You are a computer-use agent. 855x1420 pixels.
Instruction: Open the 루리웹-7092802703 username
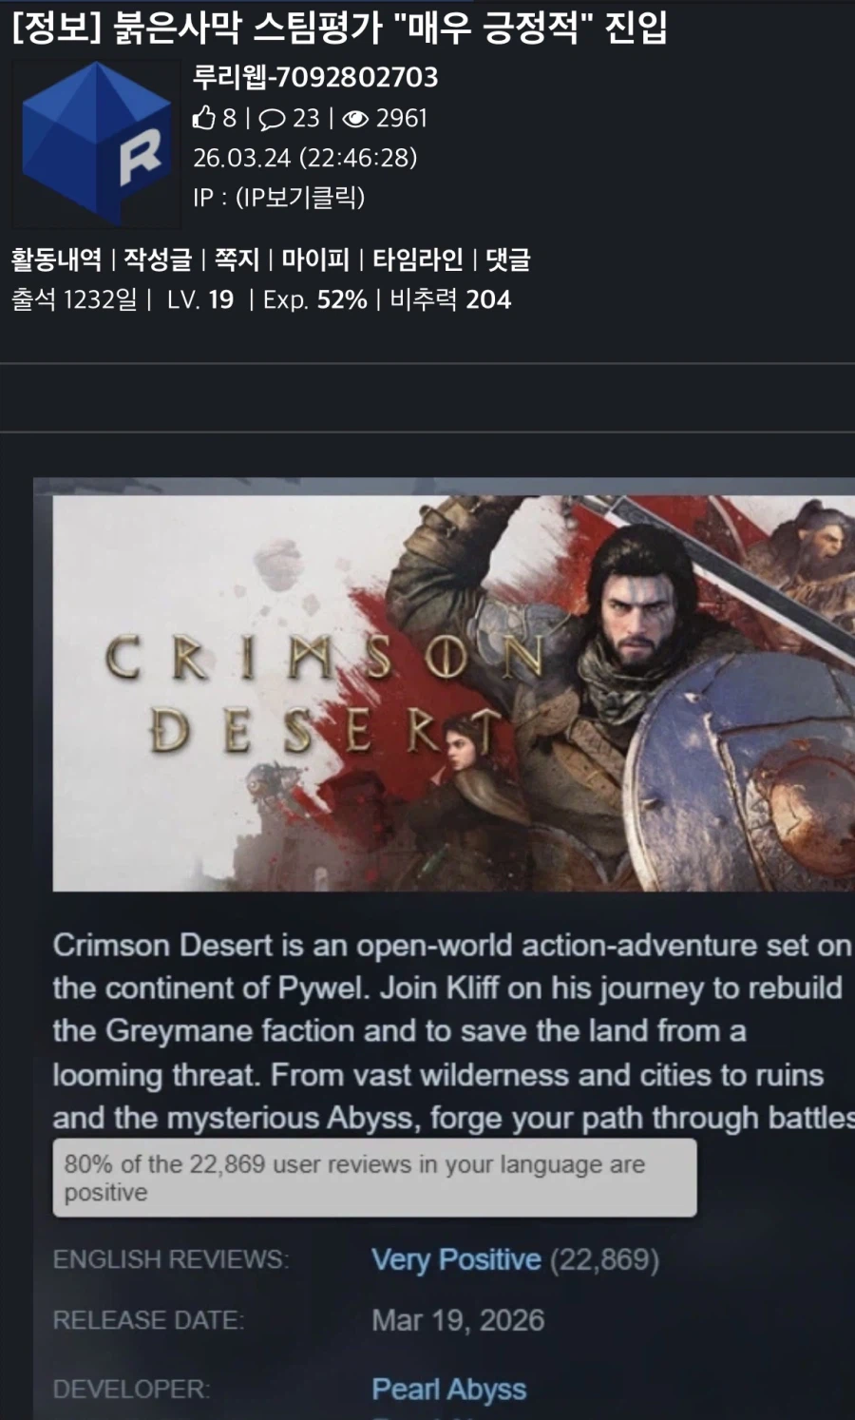[315, 77]
